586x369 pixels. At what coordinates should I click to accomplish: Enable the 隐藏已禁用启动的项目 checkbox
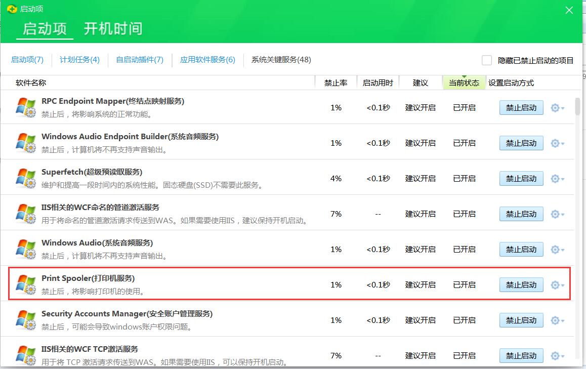486,60
